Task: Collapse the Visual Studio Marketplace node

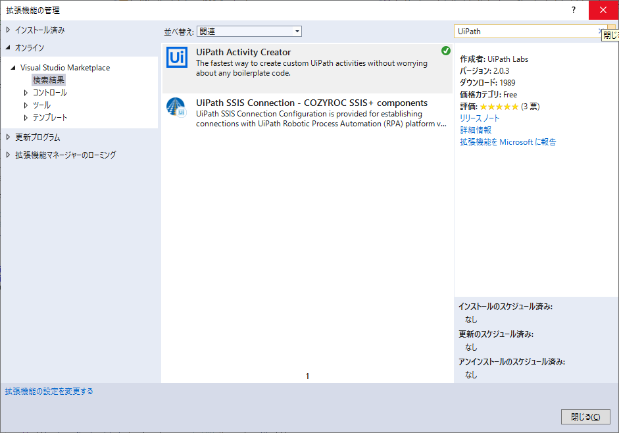Action: tap(13, 68)
